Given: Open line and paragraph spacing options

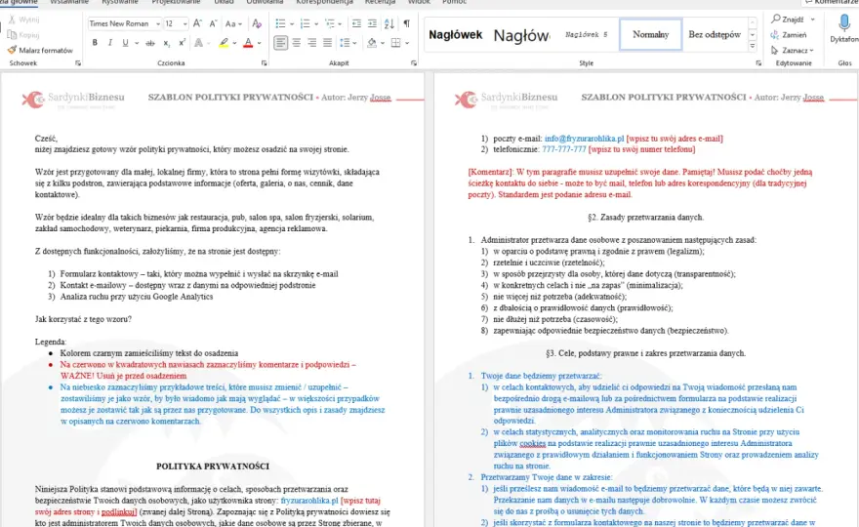Looking at the screenshot, I should point(345,43).
